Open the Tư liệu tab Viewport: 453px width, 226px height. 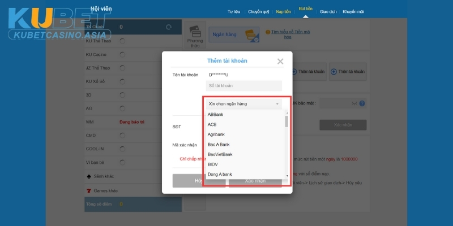pos(234,12)
